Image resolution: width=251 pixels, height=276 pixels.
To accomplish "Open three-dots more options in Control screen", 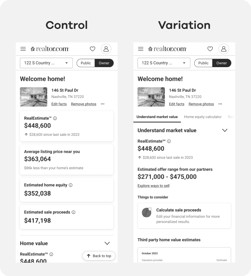I will [x=102, y=104].
